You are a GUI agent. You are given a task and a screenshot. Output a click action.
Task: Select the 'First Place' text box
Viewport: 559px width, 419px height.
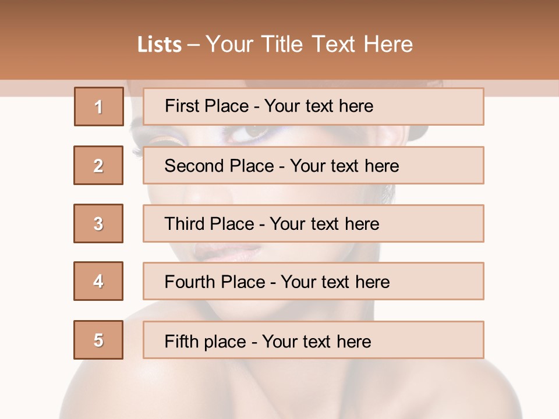(313, 106)
